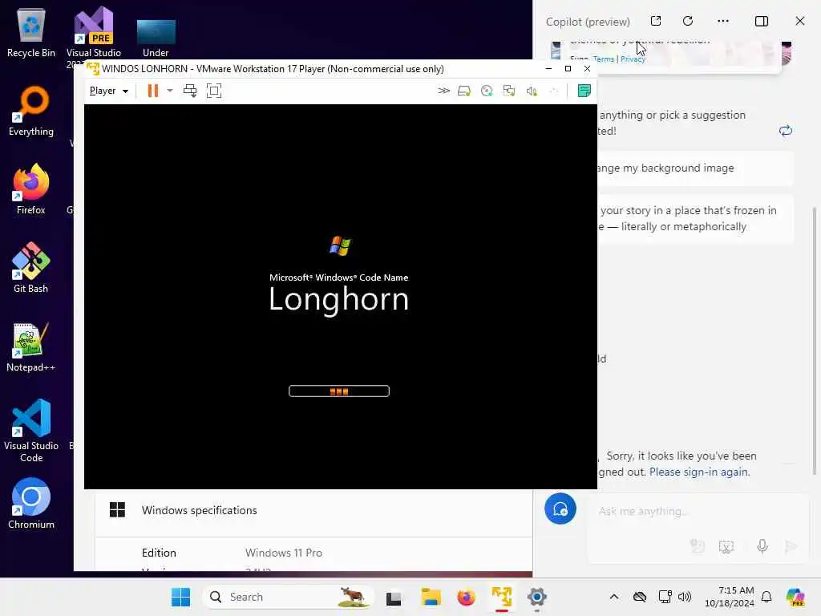This screenshot has width=821, height=616.
Task: Launch Visual Studio Code from desktop
Action: point(31,431)
